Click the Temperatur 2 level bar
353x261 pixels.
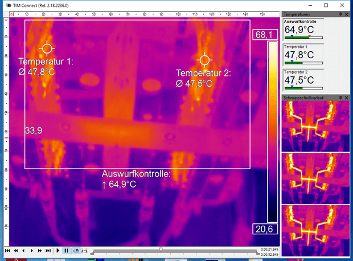[x=303, y=88]
